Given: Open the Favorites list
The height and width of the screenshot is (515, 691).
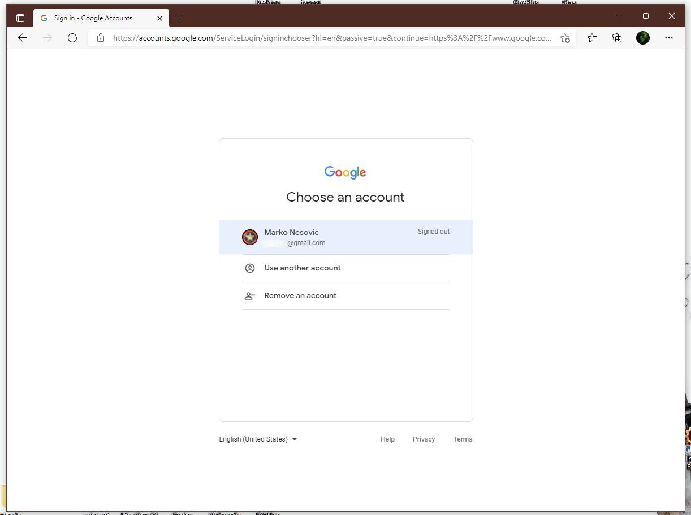Looking at the screenshot, I should [x=591, y=38].
